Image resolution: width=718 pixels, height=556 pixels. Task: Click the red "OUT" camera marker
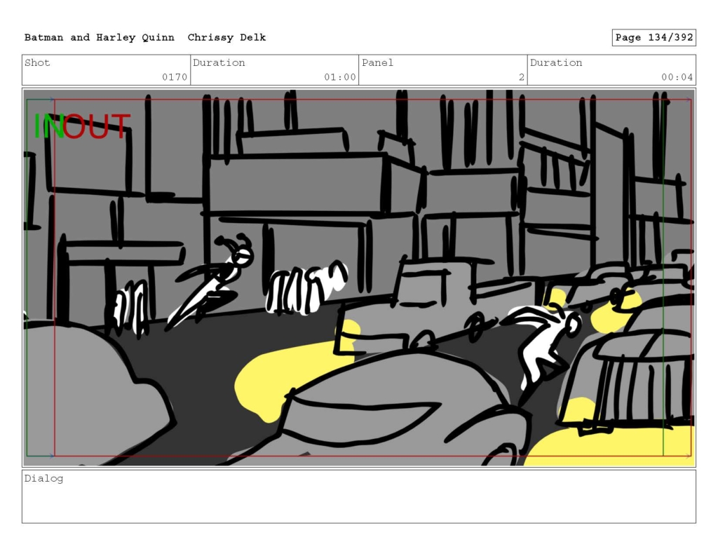(x=97, y=126)
